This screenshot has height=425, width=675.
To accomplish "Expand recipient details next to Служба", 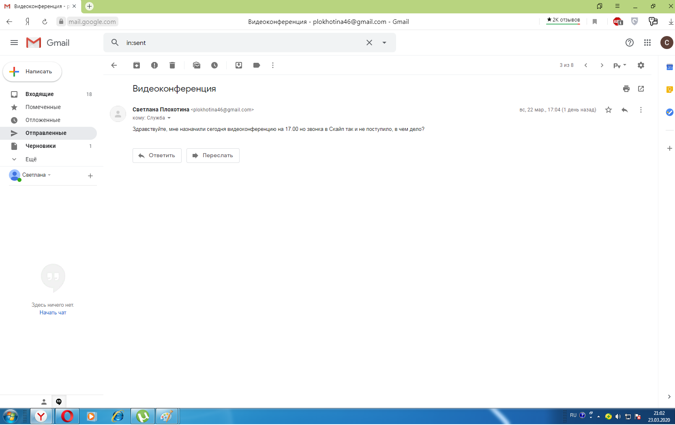I will tap(169, 118).
